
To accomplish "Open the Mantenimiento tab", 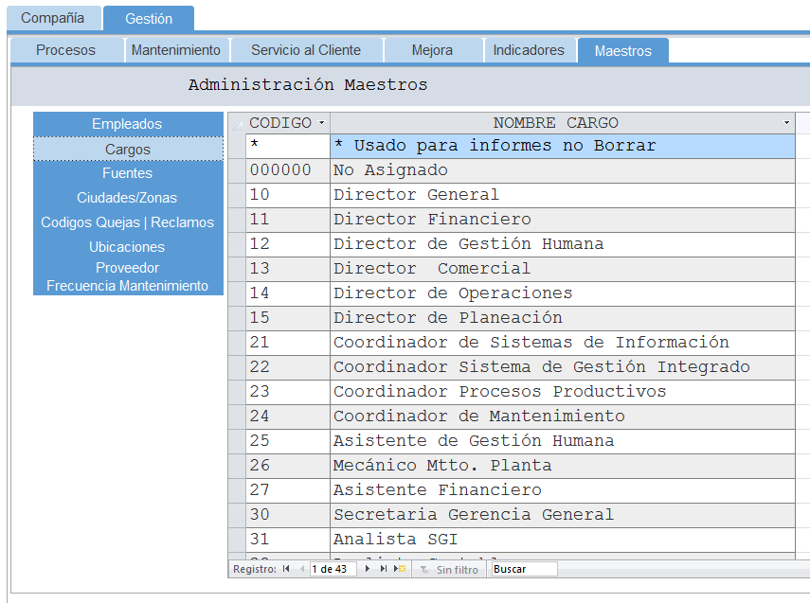I will (x=175, y=50).
